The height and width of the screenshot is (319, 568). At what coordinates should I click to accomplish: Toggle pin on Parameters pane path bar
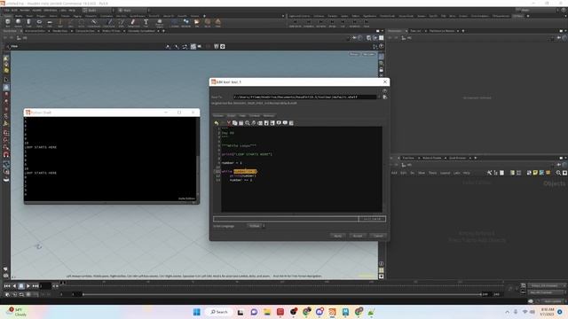tap(559, 37)
